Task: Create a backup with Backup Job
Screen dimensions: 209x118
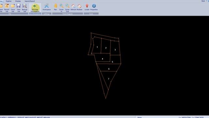Action: [x=25, y=8]
